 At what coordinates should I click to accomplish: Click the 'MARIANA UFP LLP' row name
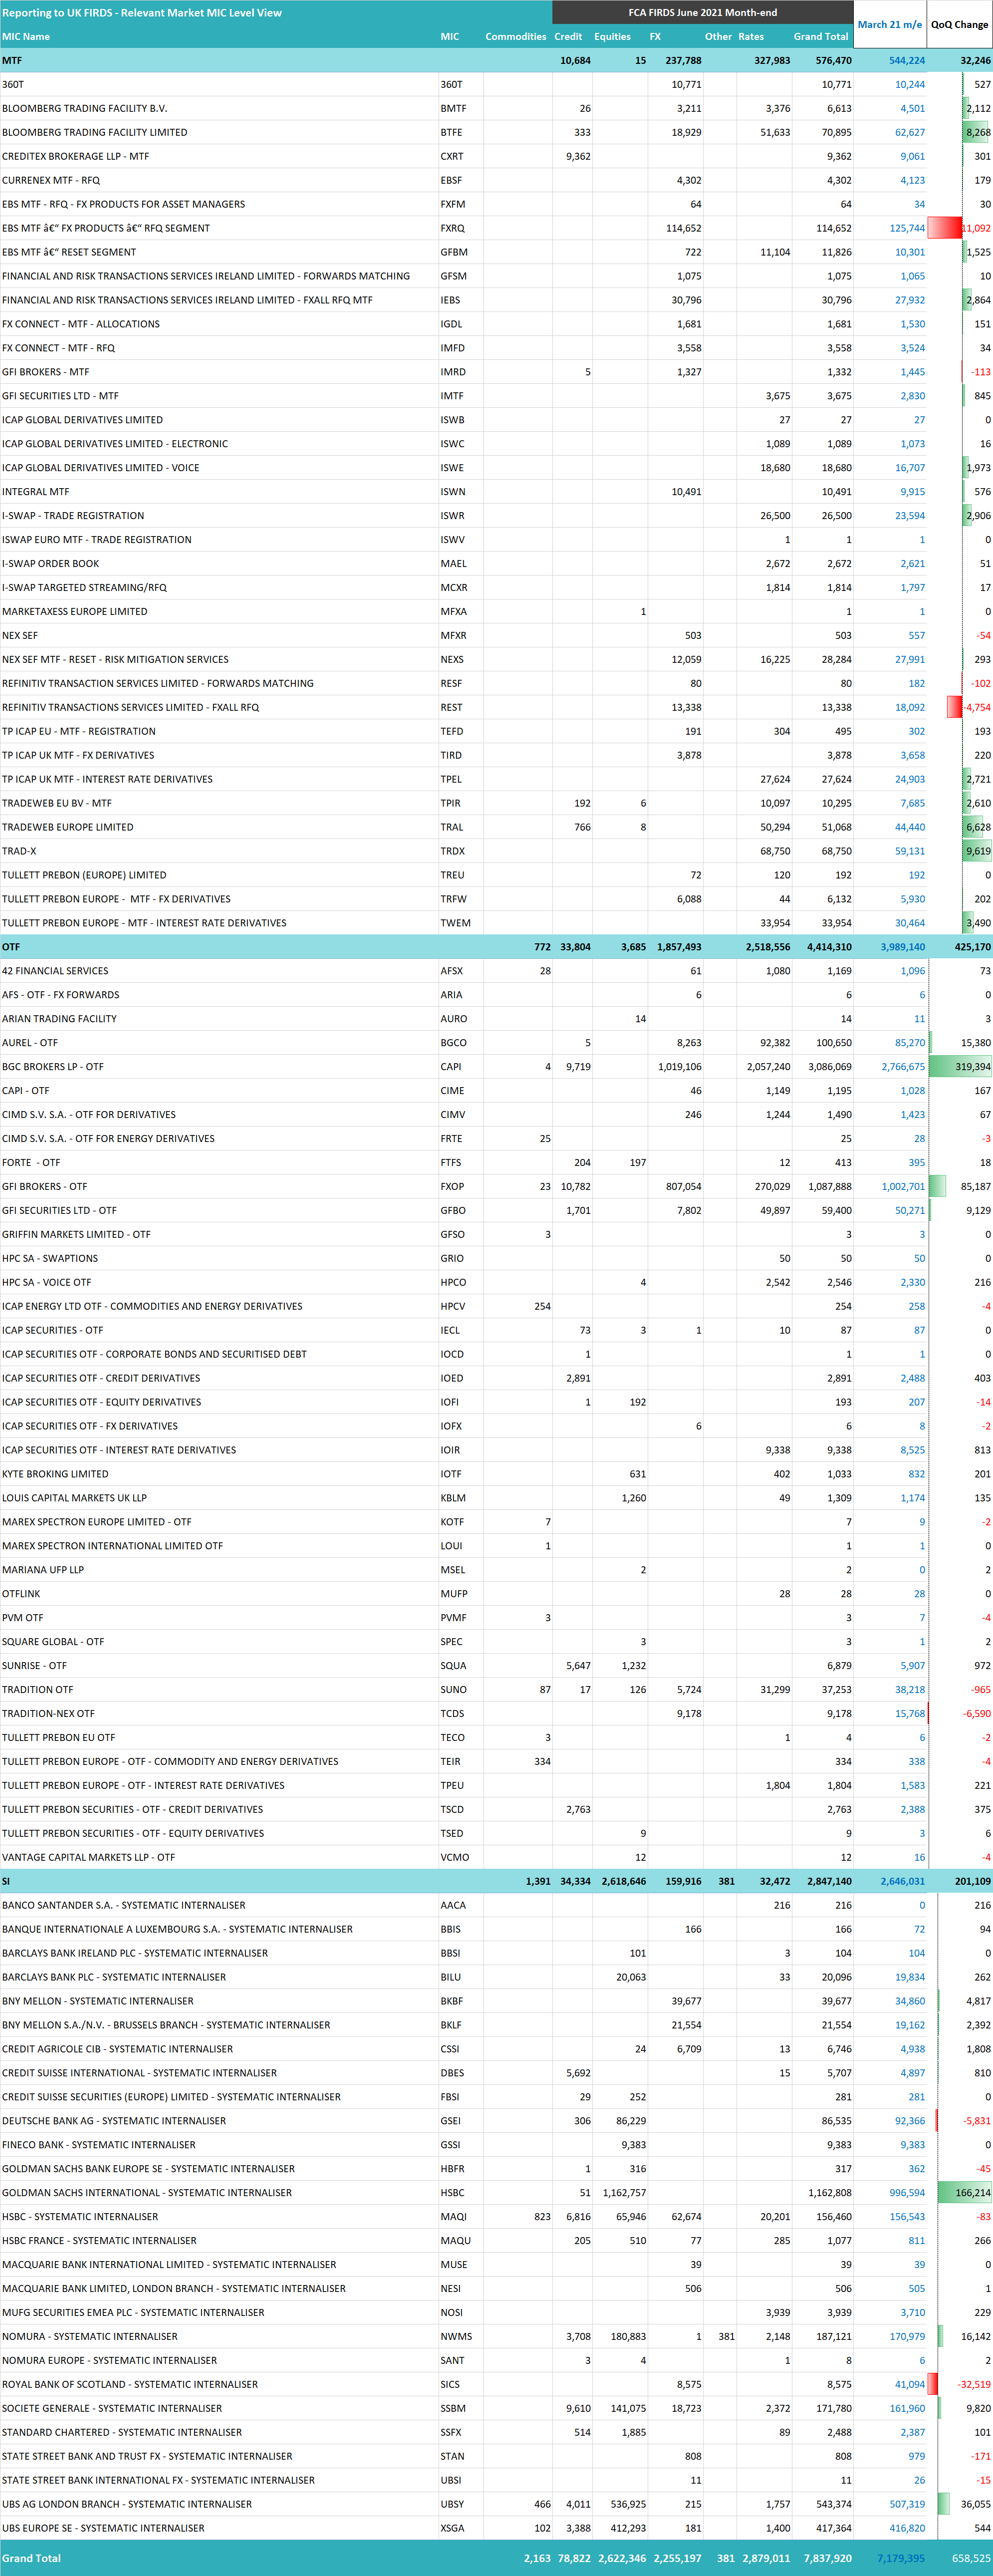(43, 1570)
